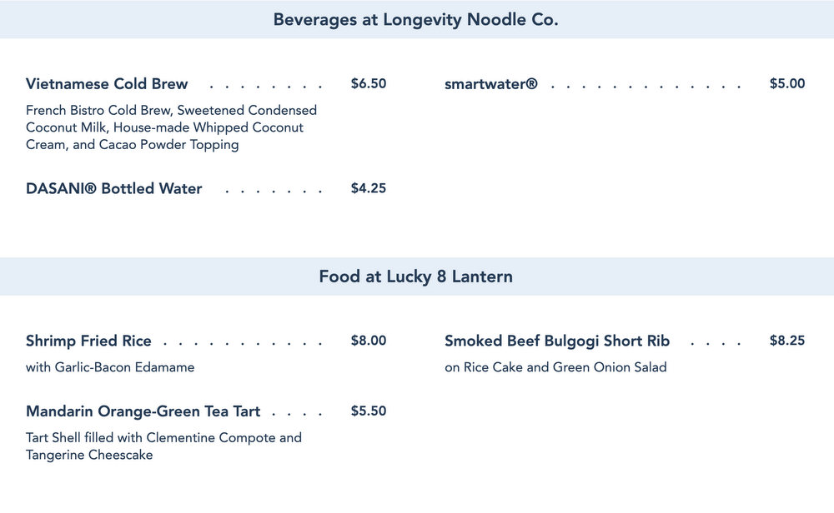Click Smoked Beef Bulgogi Short Rib title
The height and width of the screenshot is (513, 834).
557,341
